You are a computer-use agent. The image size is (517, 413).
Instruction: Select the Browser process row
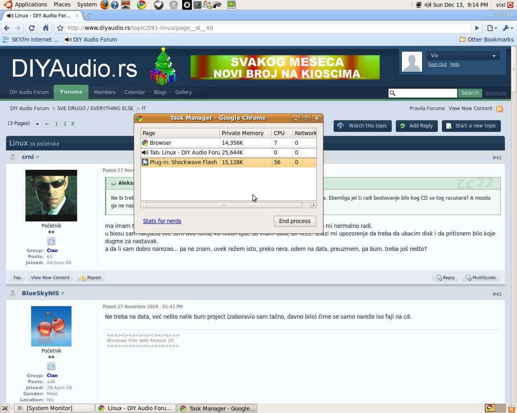click(229, 143)
